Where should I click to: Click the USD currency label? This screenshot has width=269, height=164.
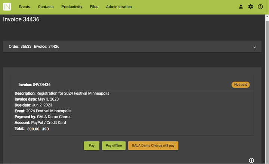(x=45, y=129)
